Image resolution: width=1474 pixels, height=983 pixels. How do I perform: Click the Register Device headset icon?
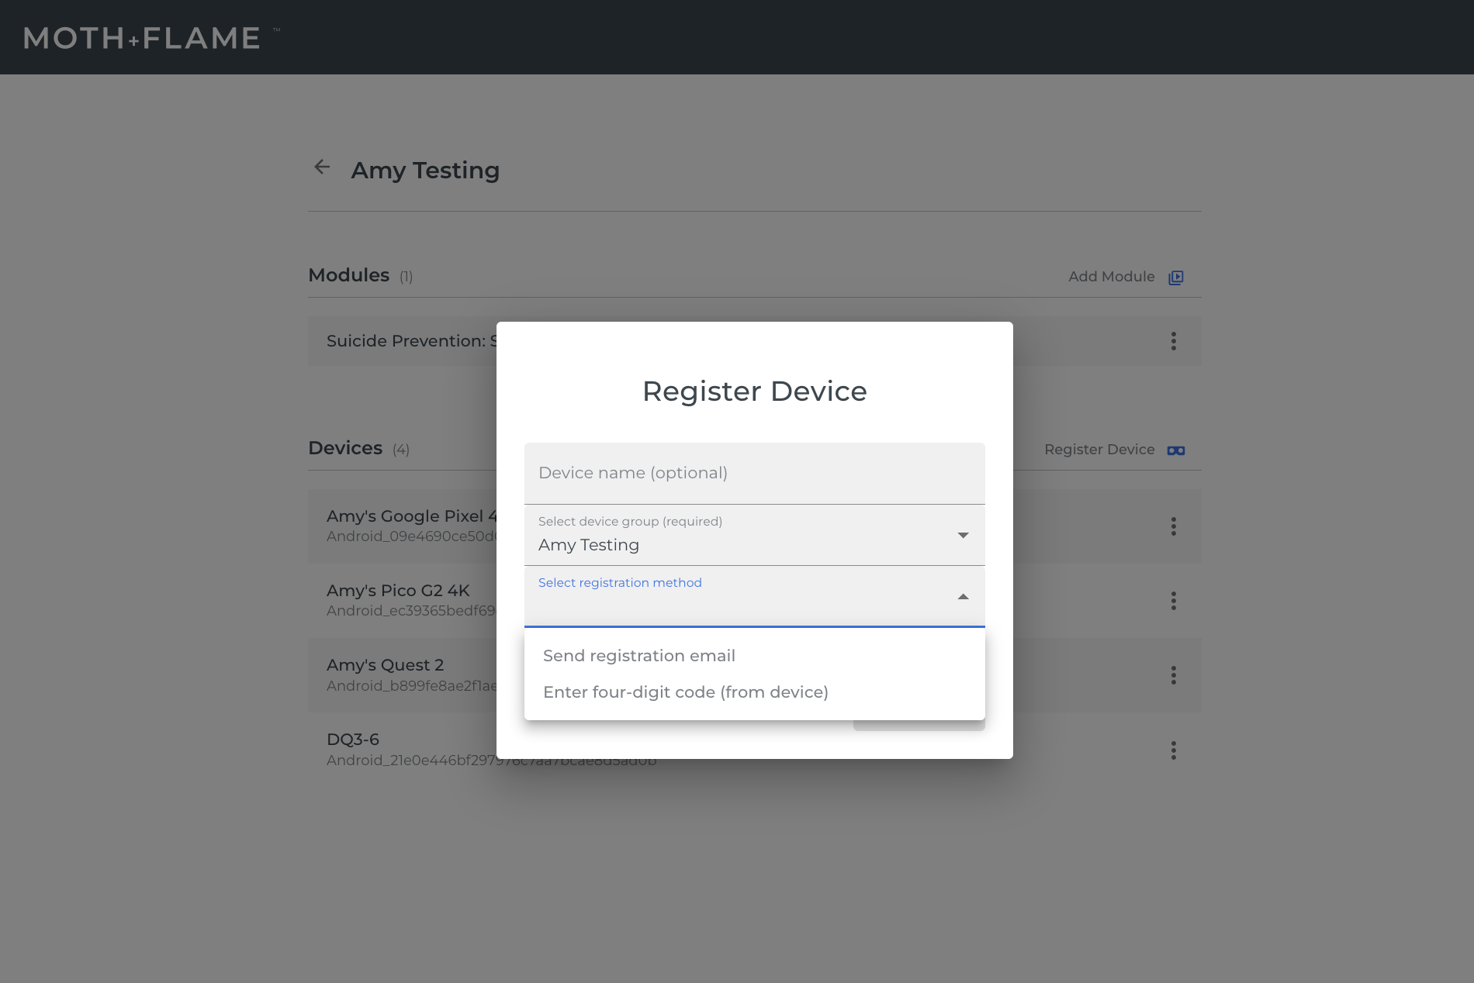[1176, 450]
